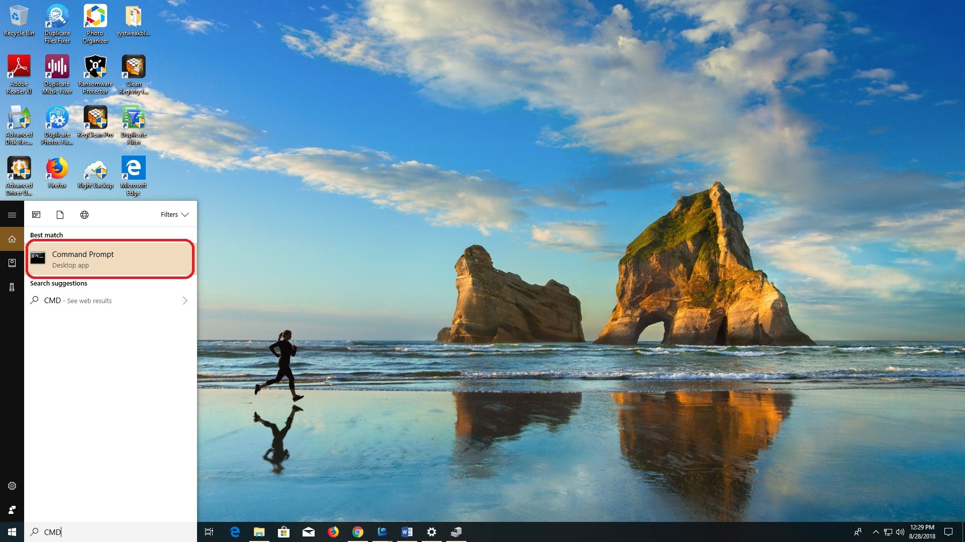Open search settings gear in sidebar

[x=12, y=486]
